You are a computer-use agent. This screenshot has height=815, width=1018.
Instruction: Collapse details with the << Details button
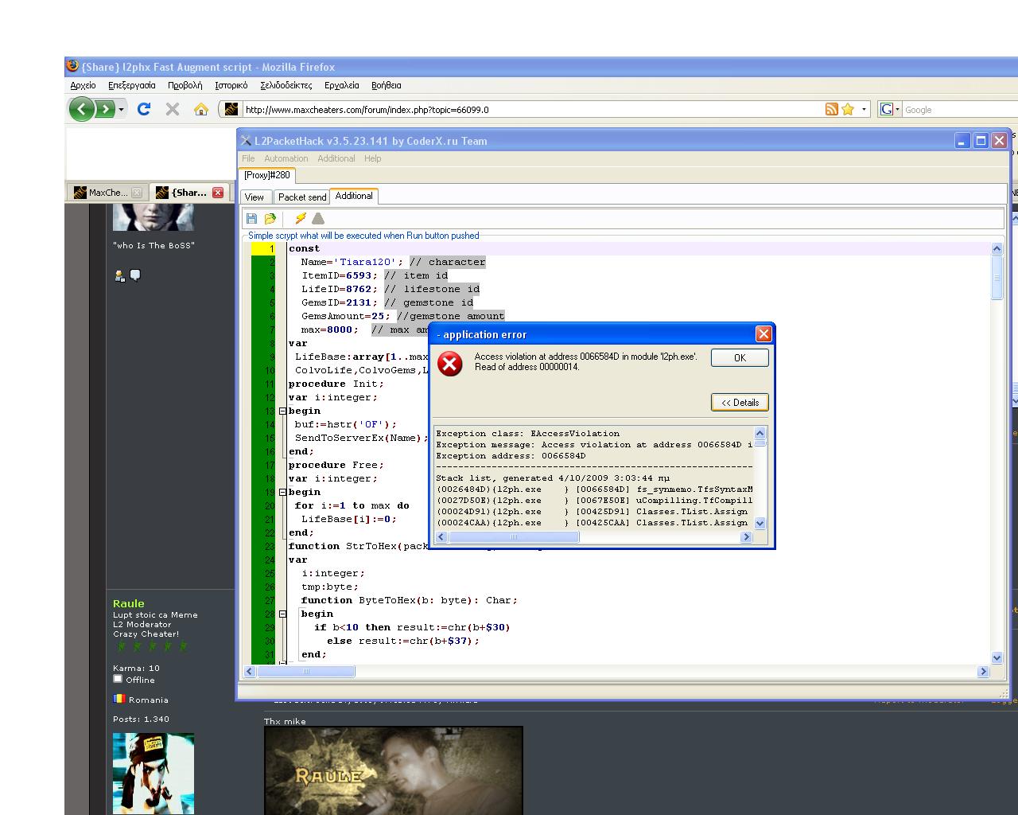(x=740, y=402)
